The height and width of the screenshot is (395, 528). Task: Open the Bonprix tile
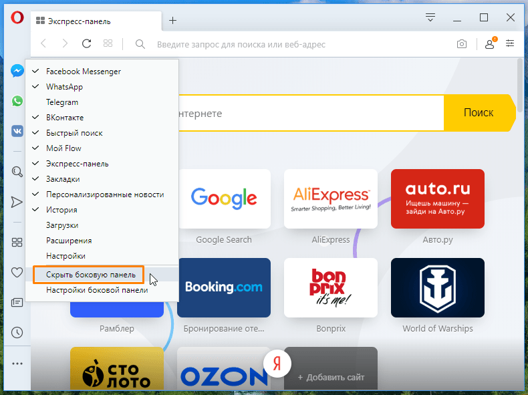pos(331,287)
